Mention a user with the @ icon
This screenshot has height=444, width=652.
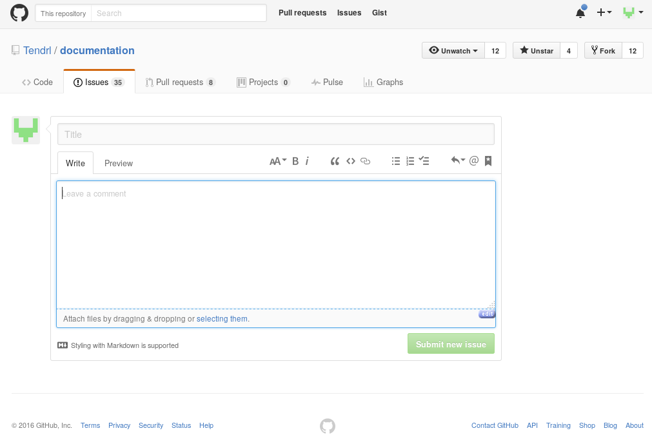(473, 160)
